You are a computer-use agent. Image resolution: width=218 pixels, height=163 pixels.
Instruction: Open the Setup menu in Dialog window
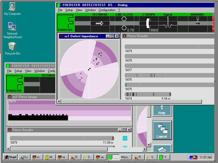coord(69,10)
